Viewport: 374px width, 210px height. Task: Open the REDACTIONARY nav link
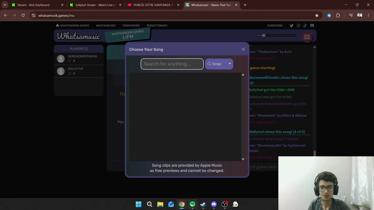click(157, 25)
